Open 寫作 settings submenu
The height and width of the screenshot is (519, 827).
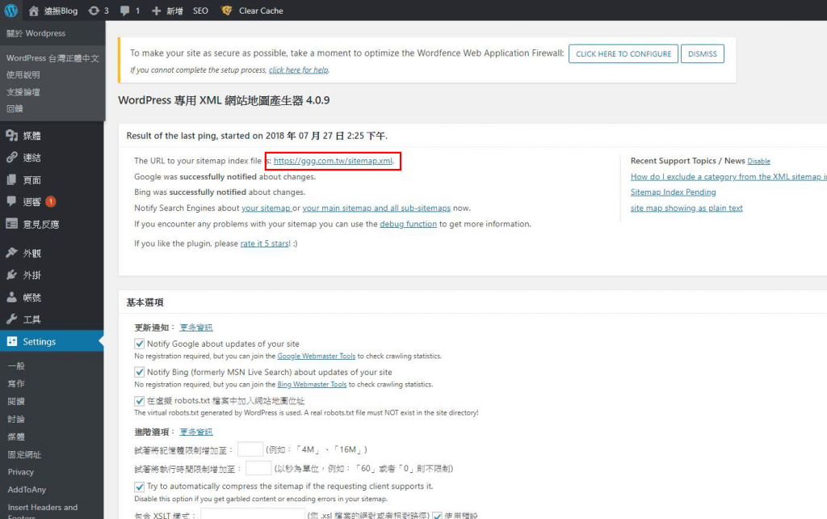(x=16, y=383)
